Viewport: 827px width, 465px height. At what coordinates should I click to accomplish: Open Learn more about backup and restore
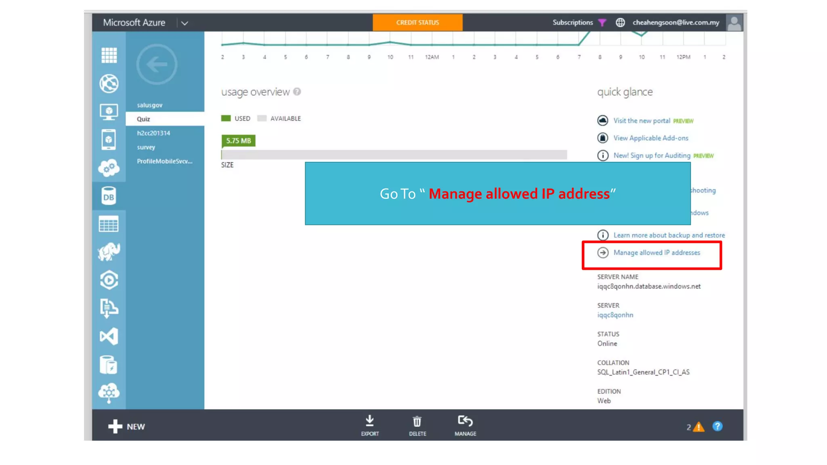(x=669, y=235)
